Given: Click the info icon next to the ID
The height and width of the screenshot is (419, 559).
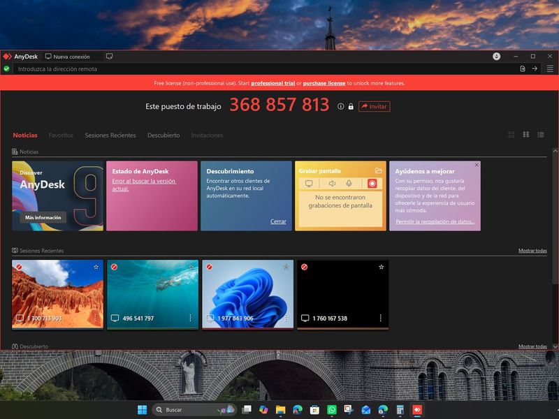Looking at the screenshot, I should 341,106.
